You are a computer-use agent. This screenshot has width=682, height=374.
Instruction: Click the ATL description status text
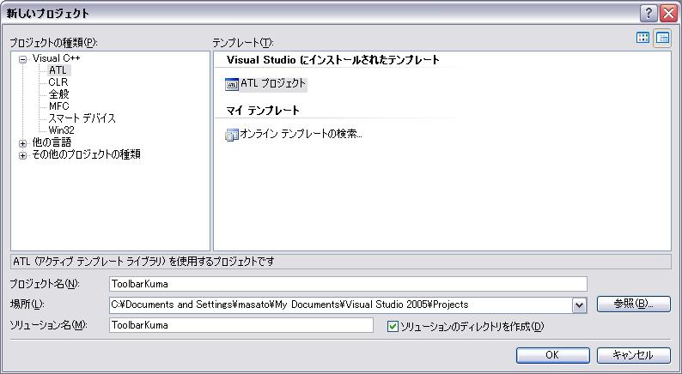144,262
